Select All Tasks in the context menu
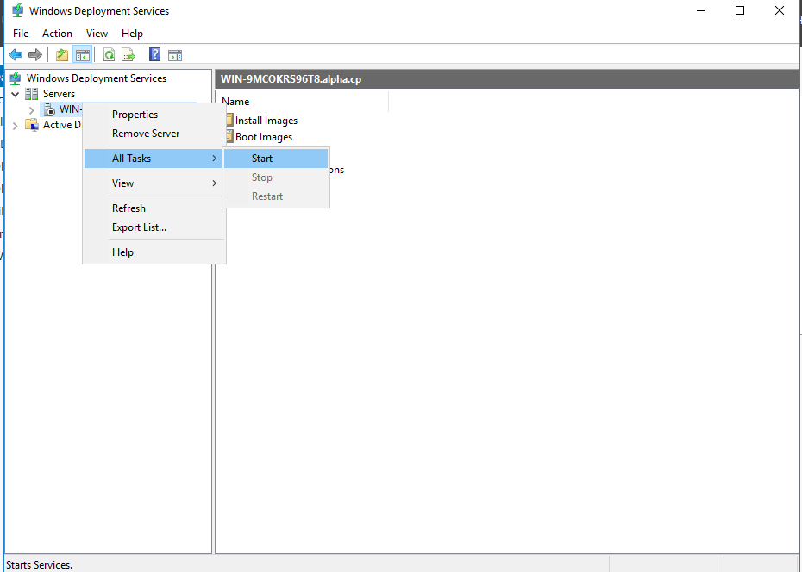 [154, 159]
